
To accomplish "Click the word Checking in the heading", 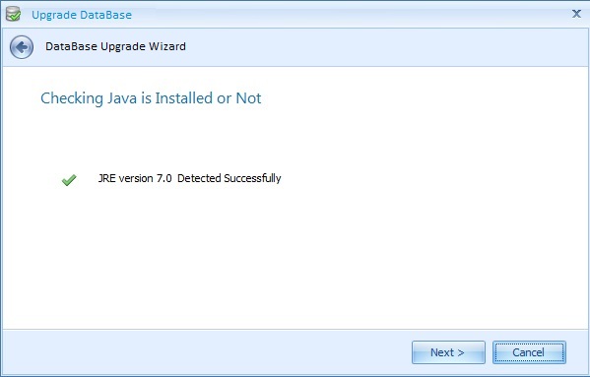I will click(72, 98).
